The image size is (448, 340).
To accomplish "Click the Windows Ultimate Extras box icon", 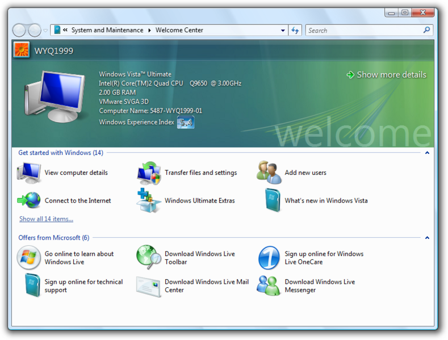I will [149, 200].
